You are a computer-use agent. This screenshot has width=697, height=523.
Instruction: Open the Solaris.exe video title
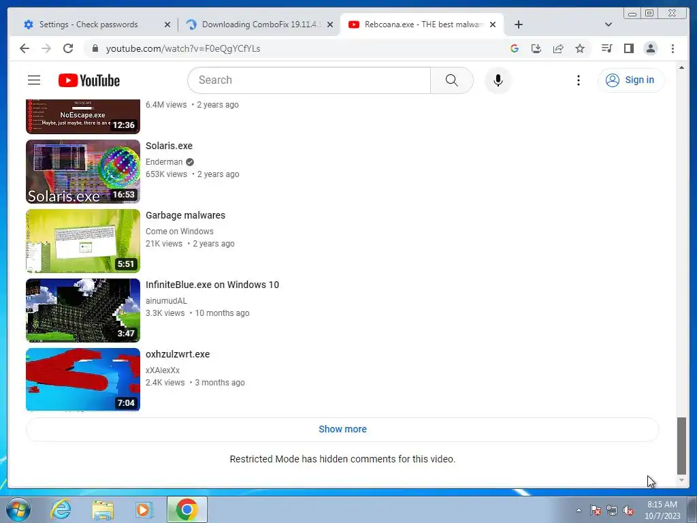pos(169,146)
